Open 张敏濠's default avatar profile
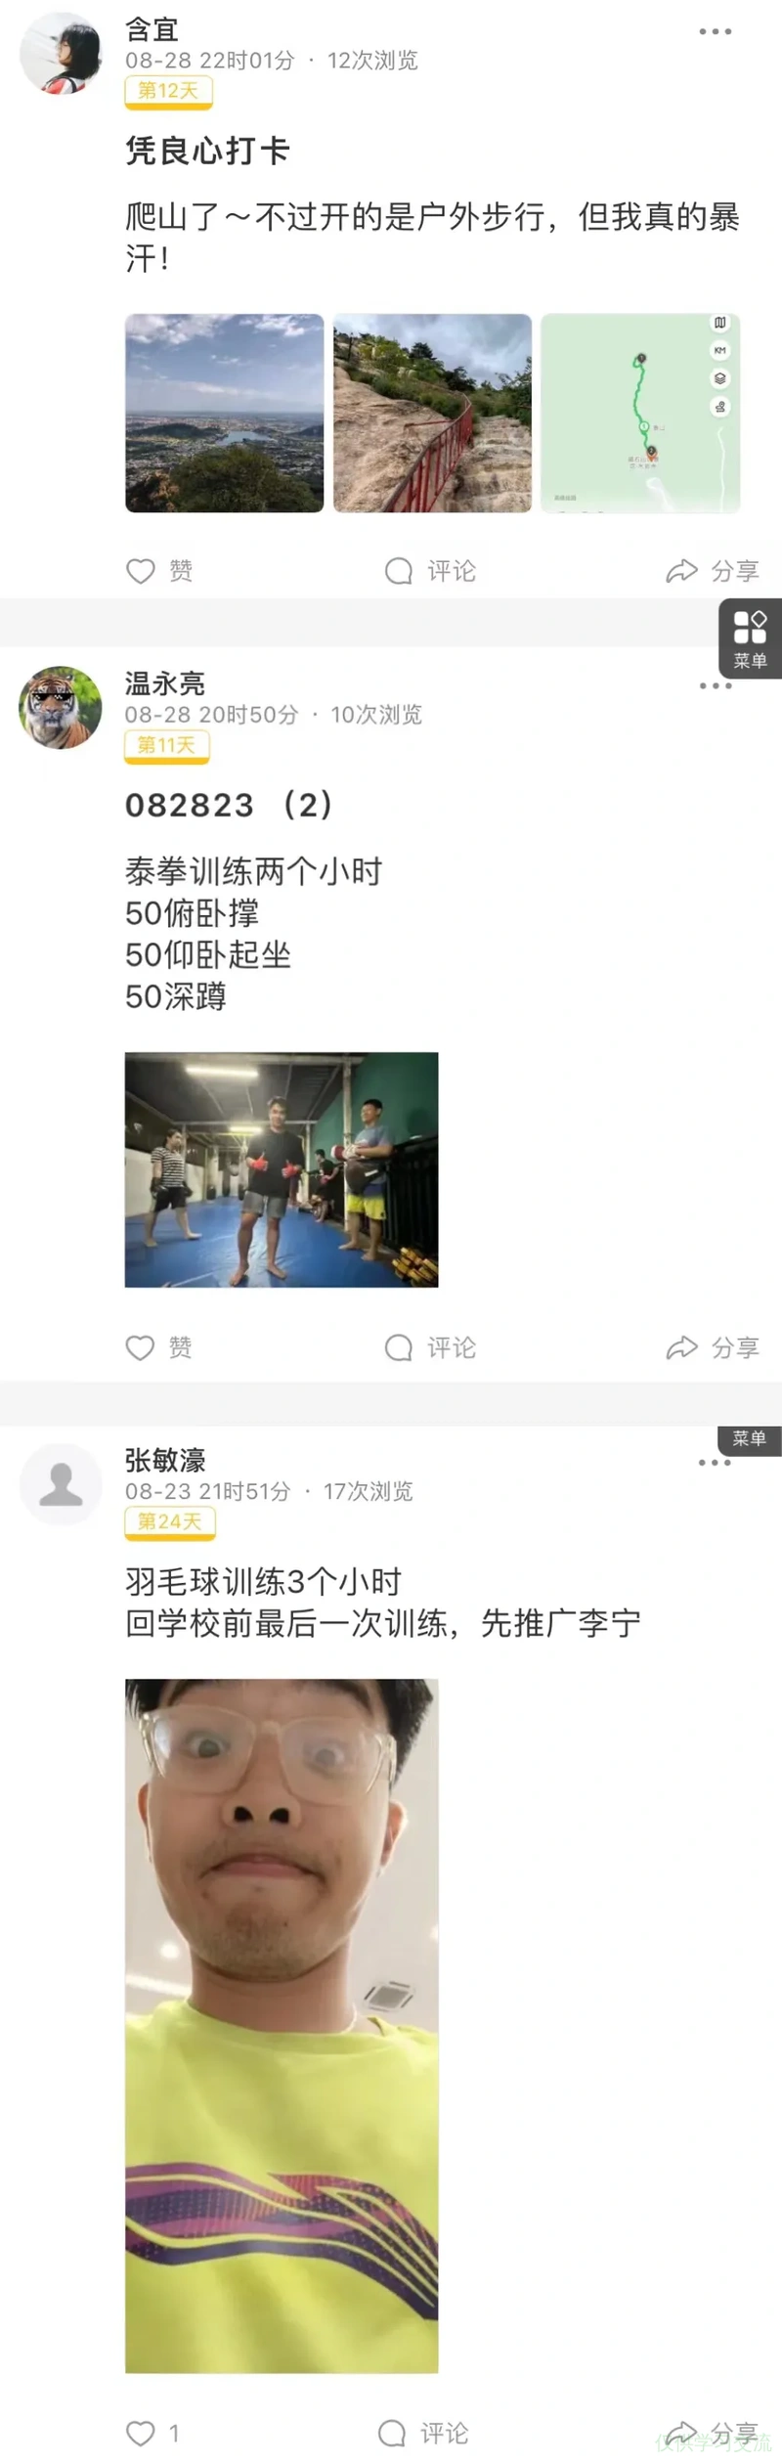This screenshot has height=2463, width=782. [x=61, y=1484]
